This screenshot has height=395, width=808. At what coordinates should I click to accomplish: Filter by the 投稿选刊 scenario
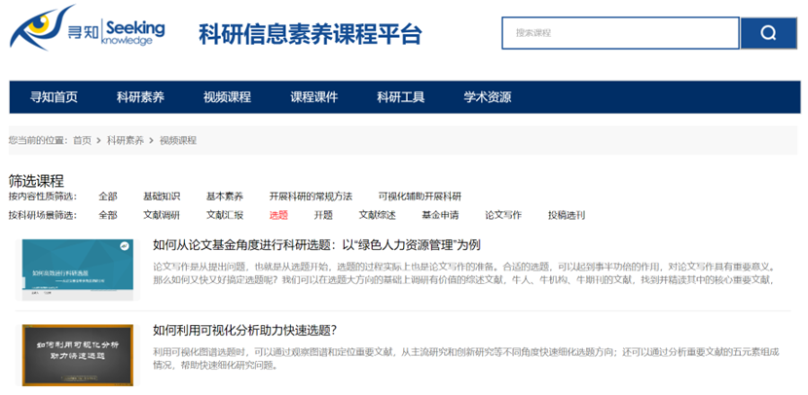[567, 215]
